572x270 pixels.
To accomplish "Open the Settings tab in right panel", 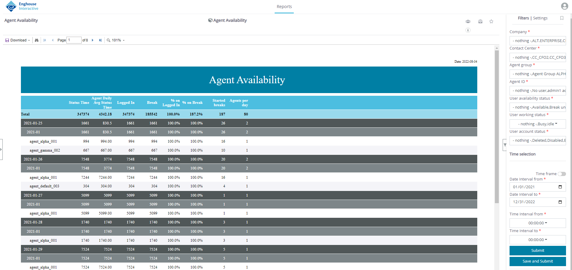I will 540,18.
